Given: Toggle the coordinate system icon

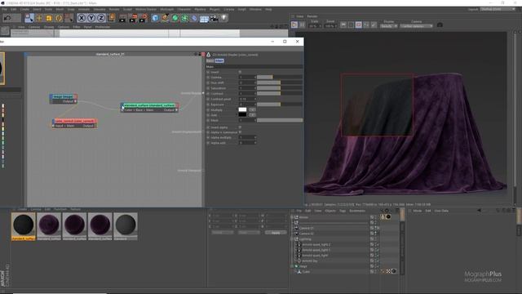Looking at the screenshot, I should [111, 18].
